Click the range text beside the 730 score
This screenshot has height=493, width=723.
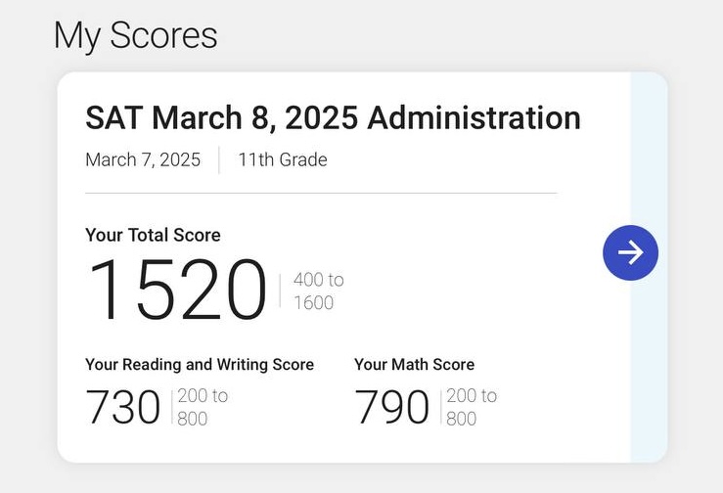tap(203, 407)
